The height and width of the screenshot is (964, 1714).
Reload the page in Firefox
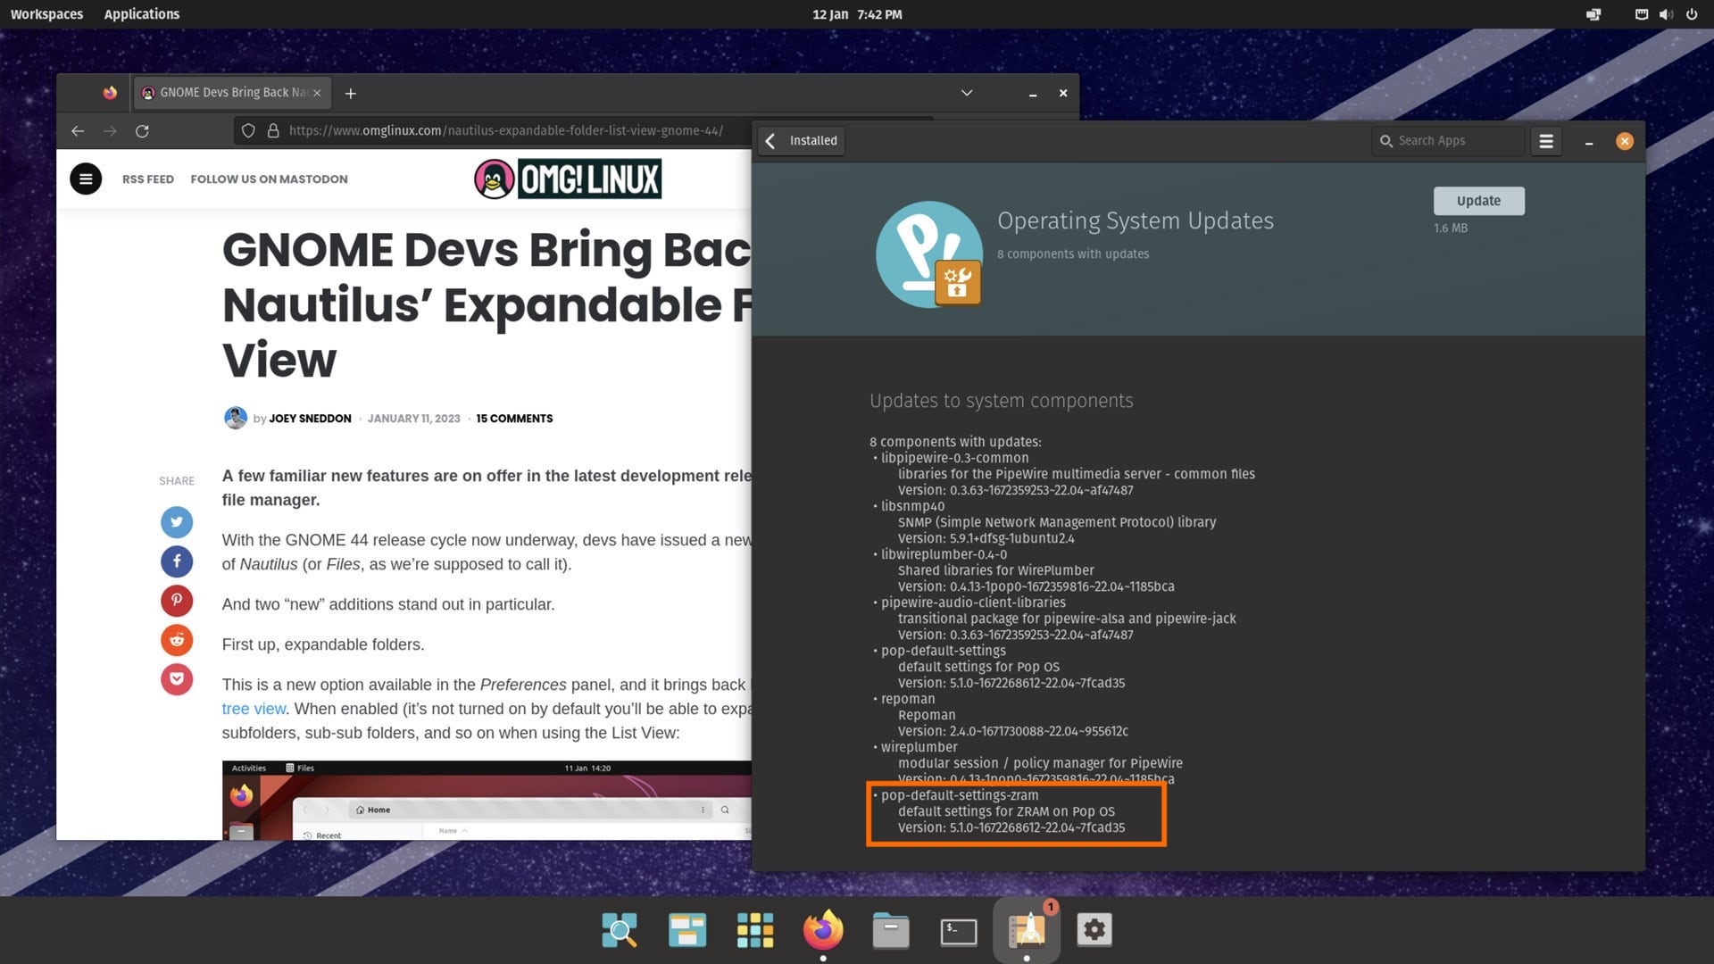[142, 131]
